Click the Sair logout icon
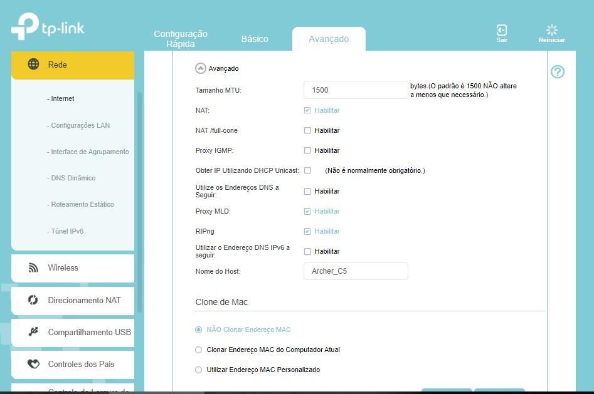 click(501, 31)
